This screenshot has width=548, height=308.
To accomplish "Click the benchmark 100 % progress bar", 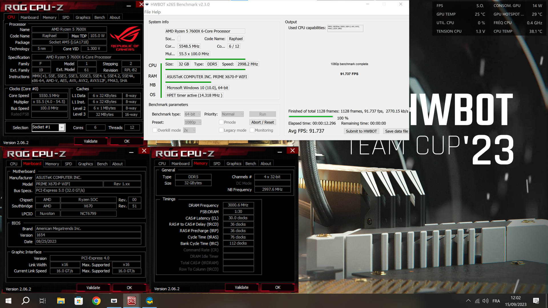I will click(311, 116).
